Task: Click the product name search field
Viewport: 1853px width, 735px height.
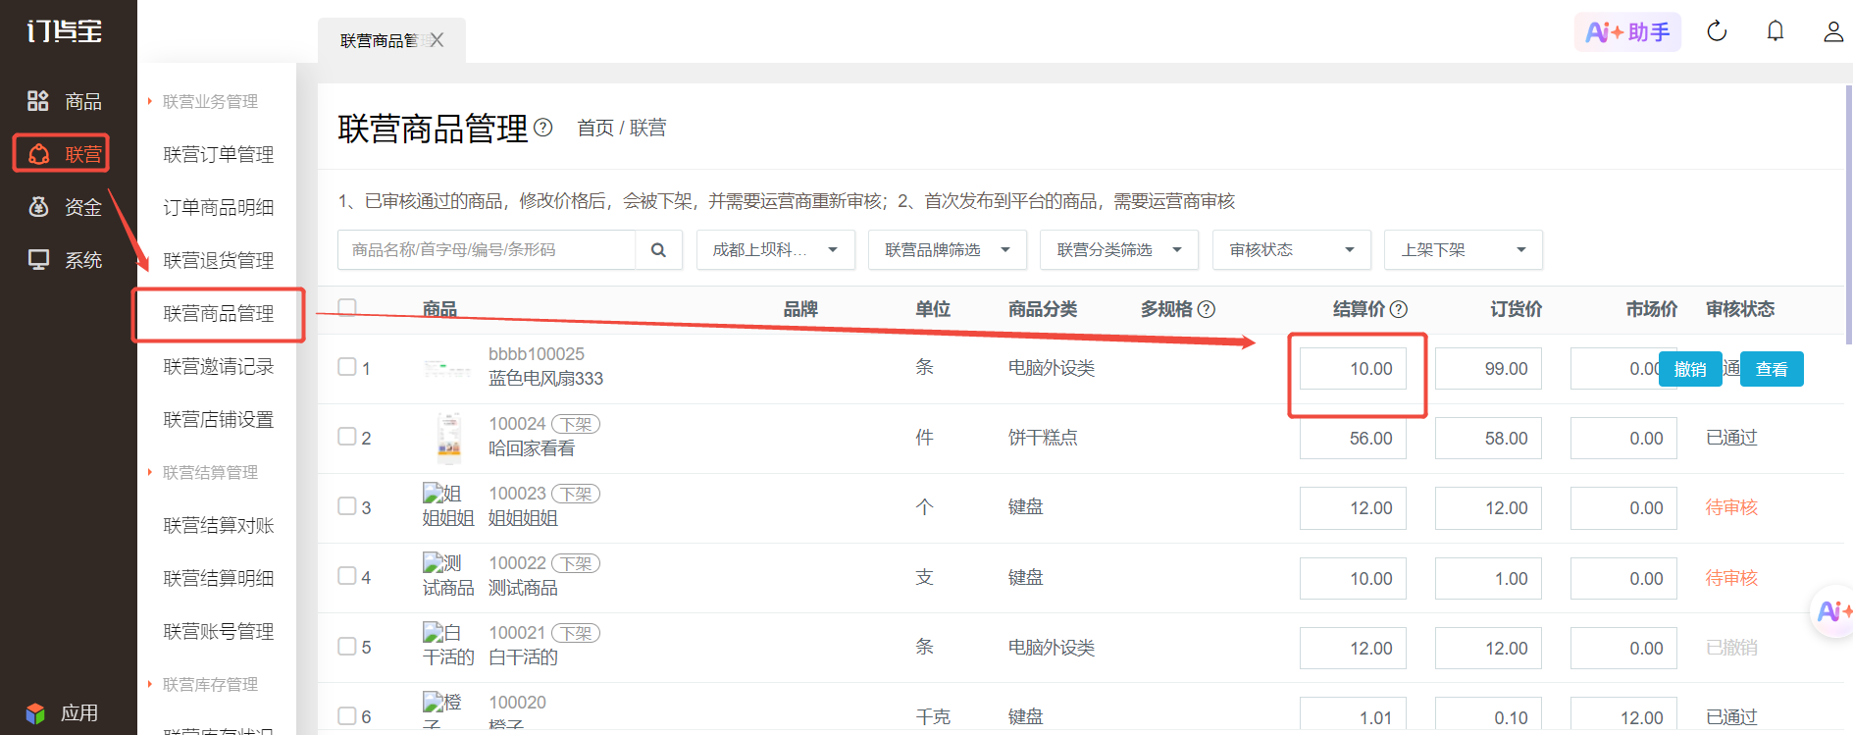Action: [487, 250]
